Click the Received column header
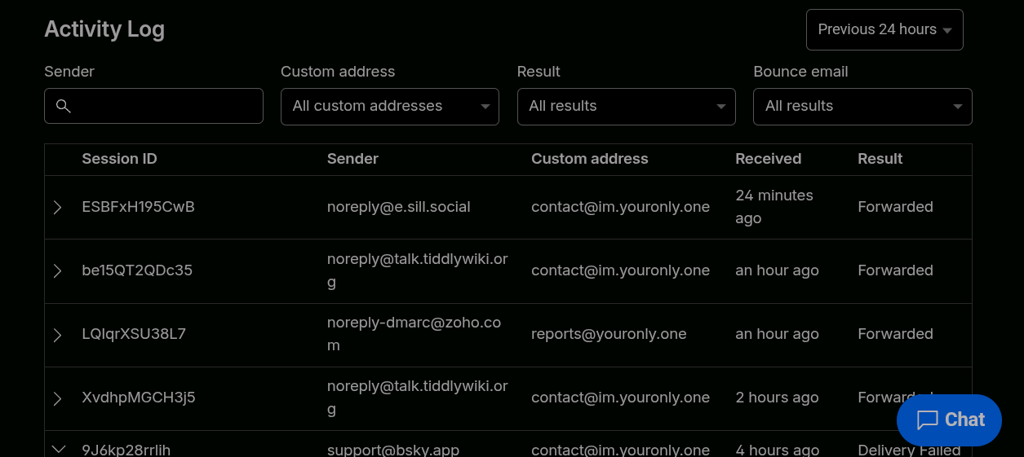 click(x=768, y=159)
